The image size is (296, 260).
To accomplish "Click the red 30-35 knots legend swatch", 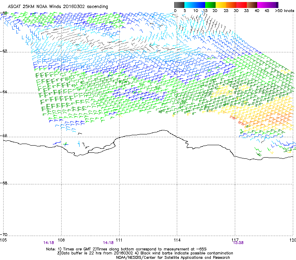I will coord(242,5).
